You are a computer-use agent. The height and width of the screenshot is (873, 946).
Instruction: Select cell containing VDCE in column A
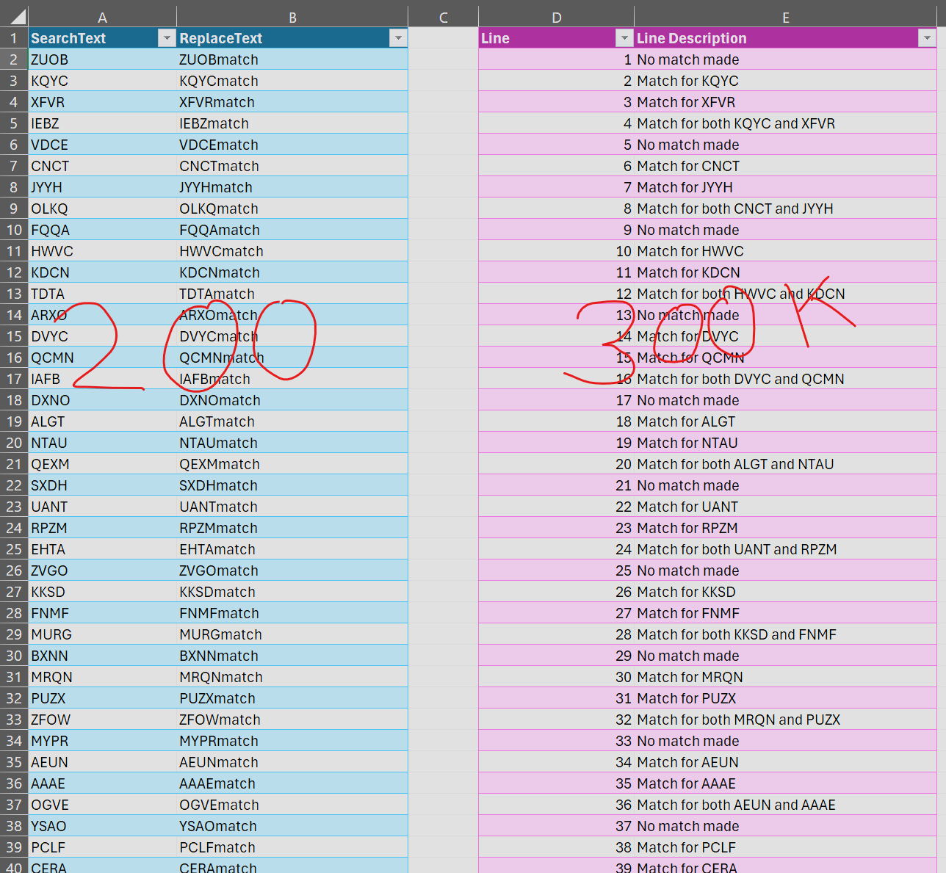(x=102, y=145)
